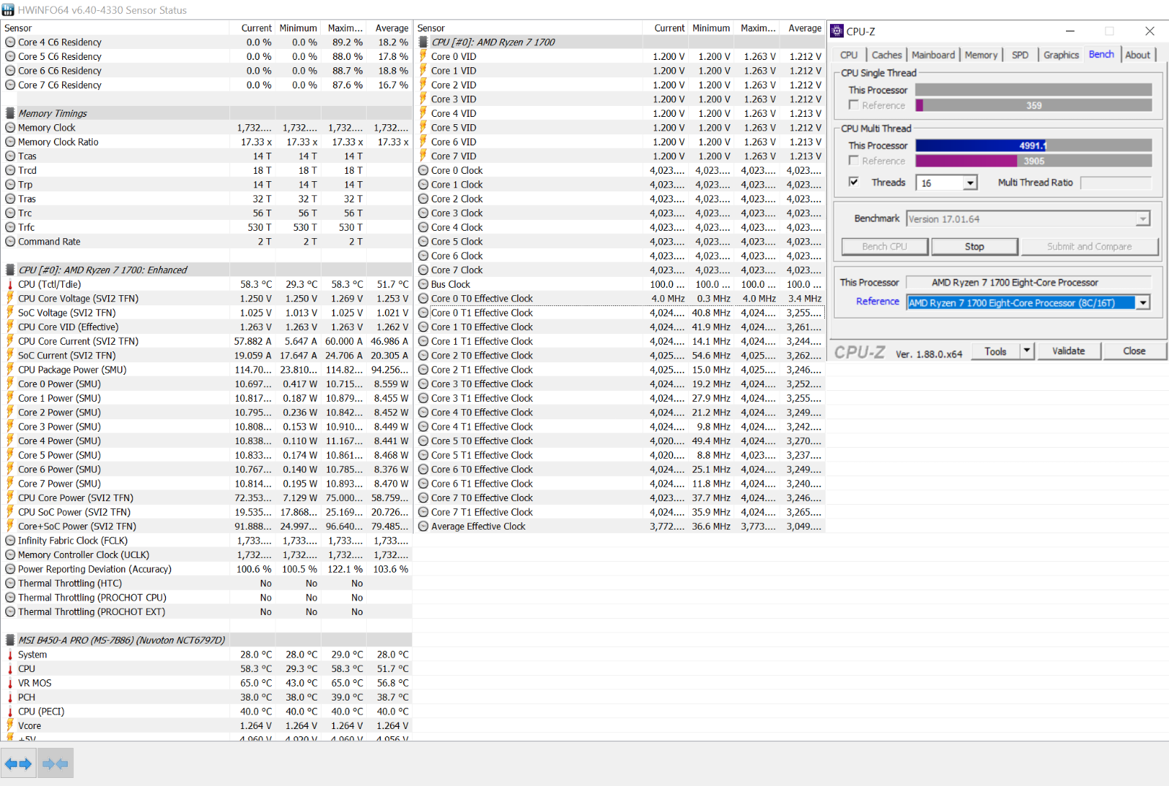This screenshot has height=786, width=1169.
Task: Click the Memory Timings group chip icon
Action: tap(10, 113)
